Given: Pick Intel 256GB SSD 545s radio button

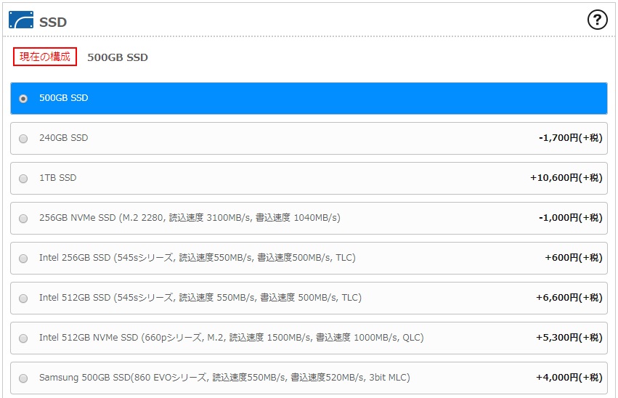Looking at the screenshot, I should (x=23, y=258).
